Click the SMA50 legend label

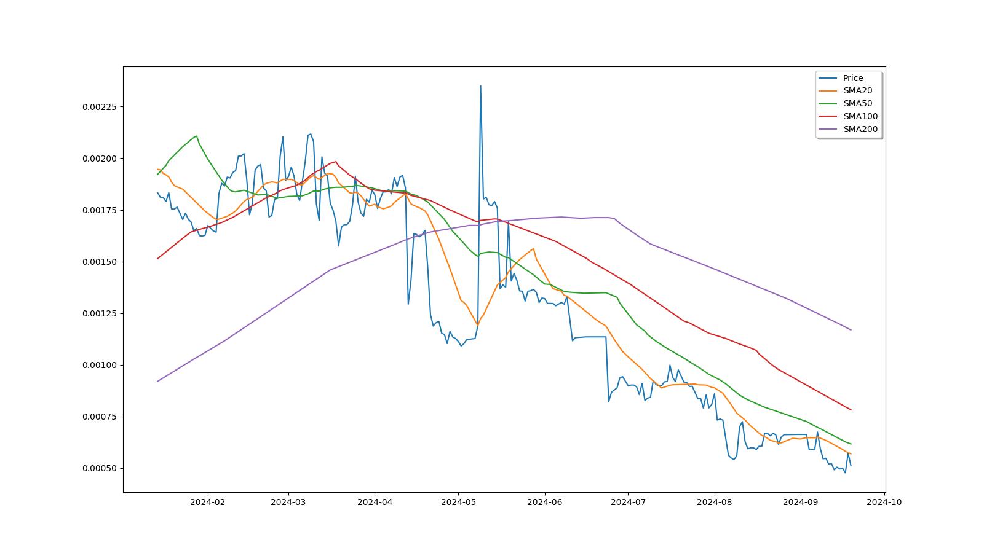pyautogui.click(x=857, y=104)
